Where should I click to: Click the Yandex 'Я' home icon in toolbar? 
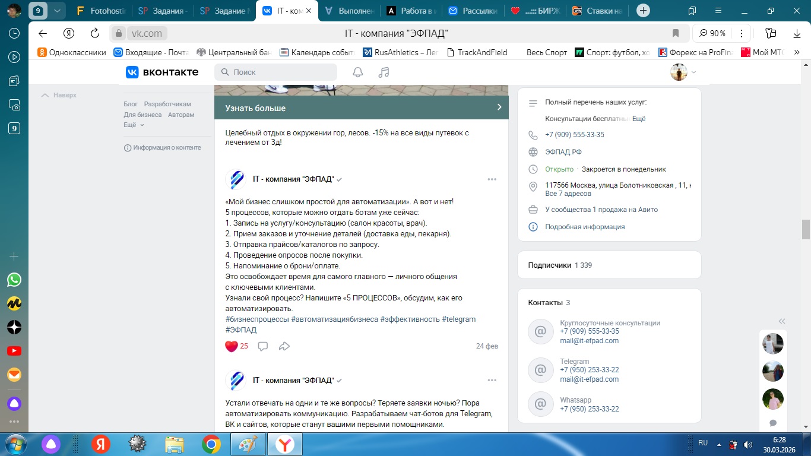69,33
